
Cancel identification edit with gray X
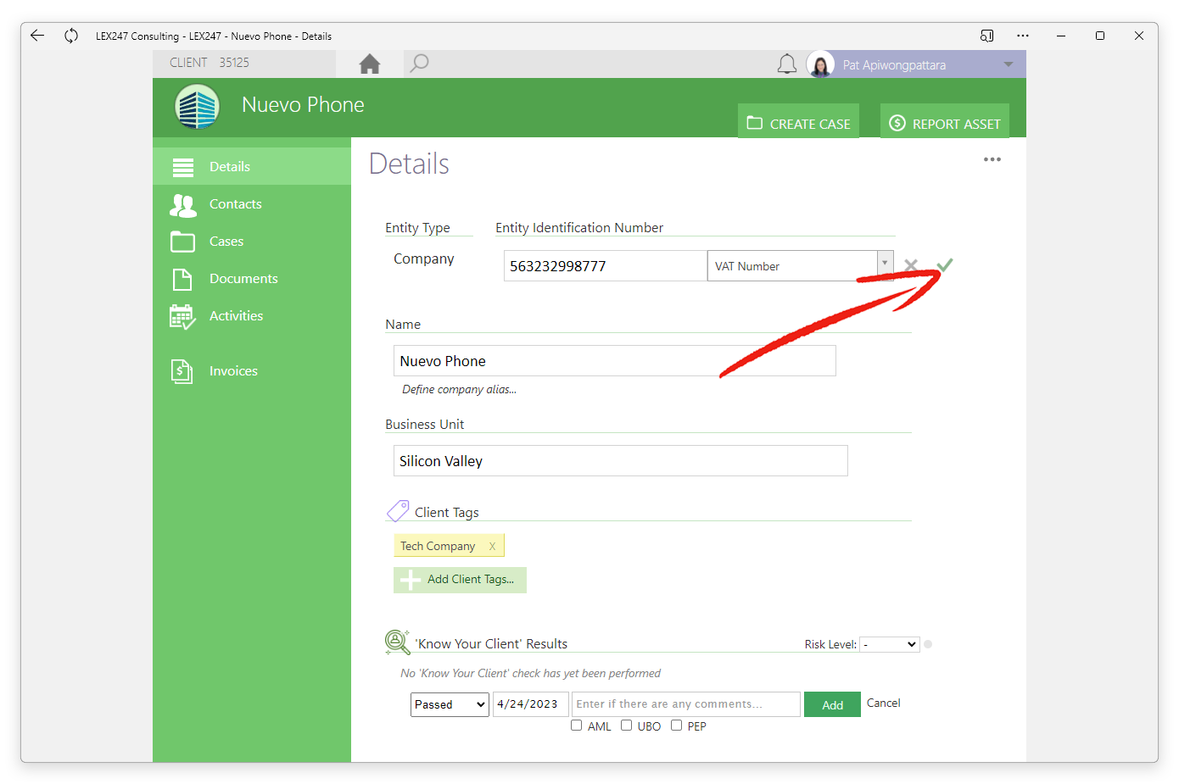911,265
